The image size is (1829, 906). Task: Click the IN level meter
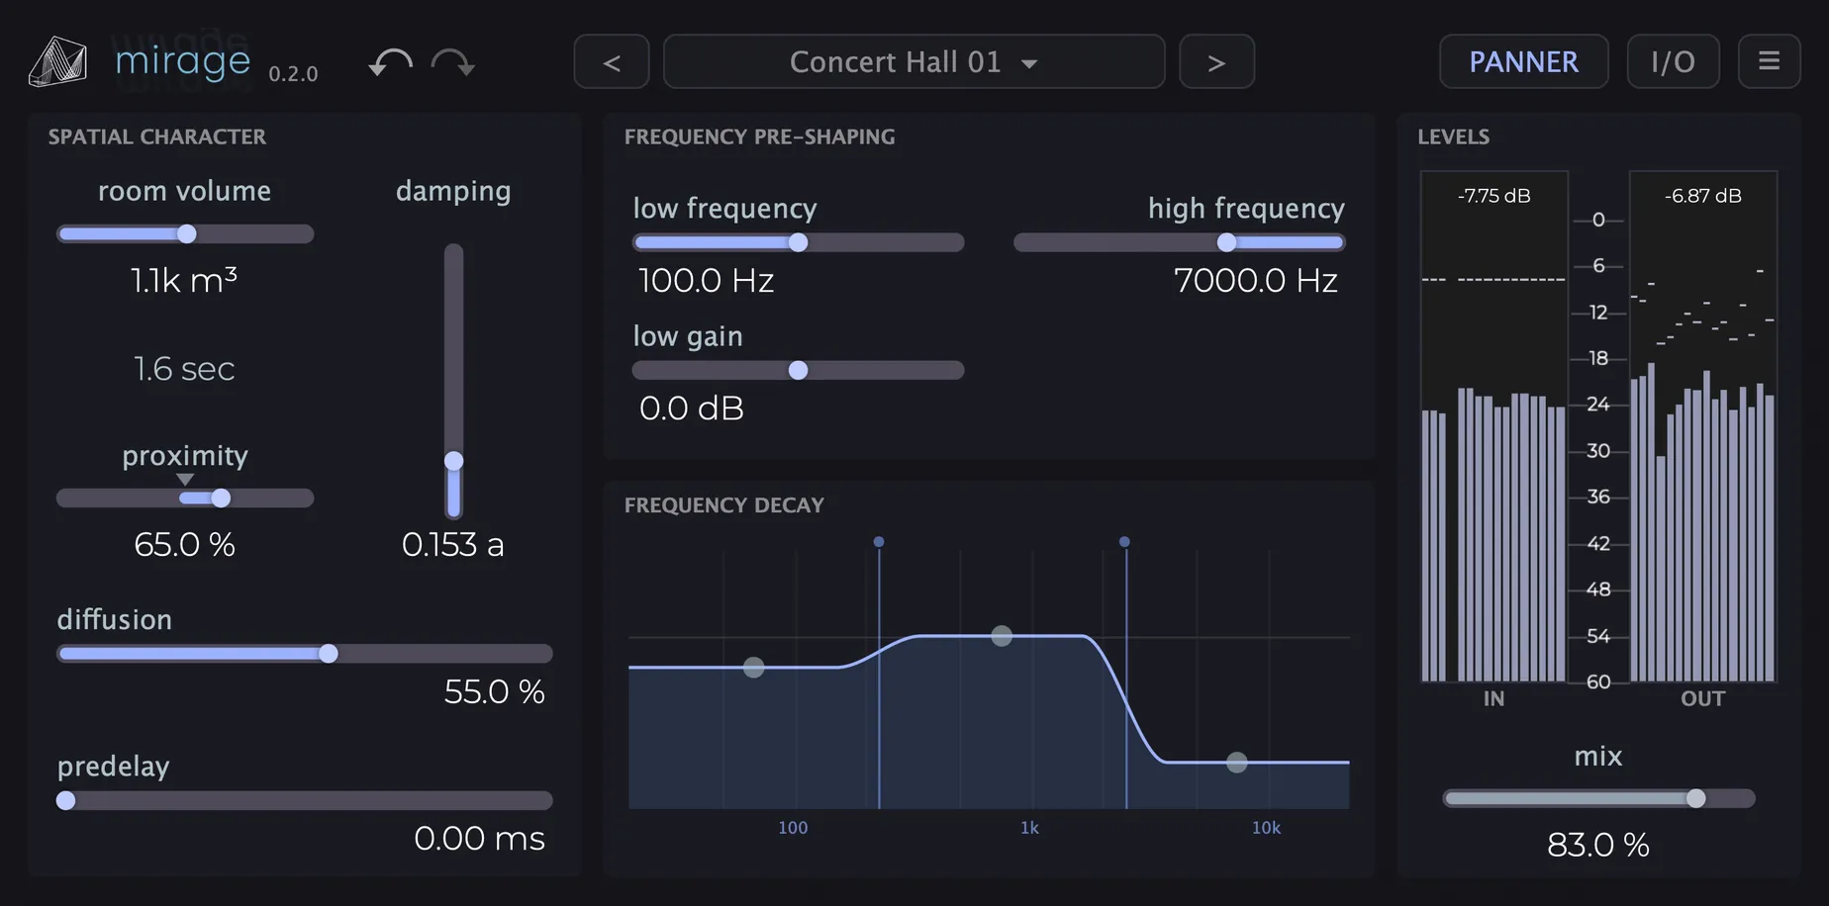tap(1493, 426)
